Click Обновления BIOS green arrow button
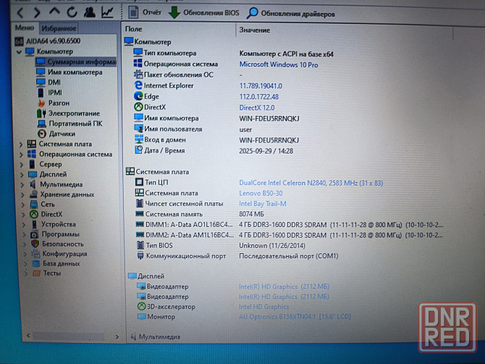The width and height of the screenshot is (485, 364). [x=204, y=13]
